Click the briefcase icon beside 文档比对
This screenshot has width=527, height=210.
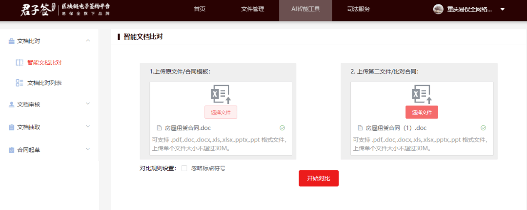tap(11, 41)
